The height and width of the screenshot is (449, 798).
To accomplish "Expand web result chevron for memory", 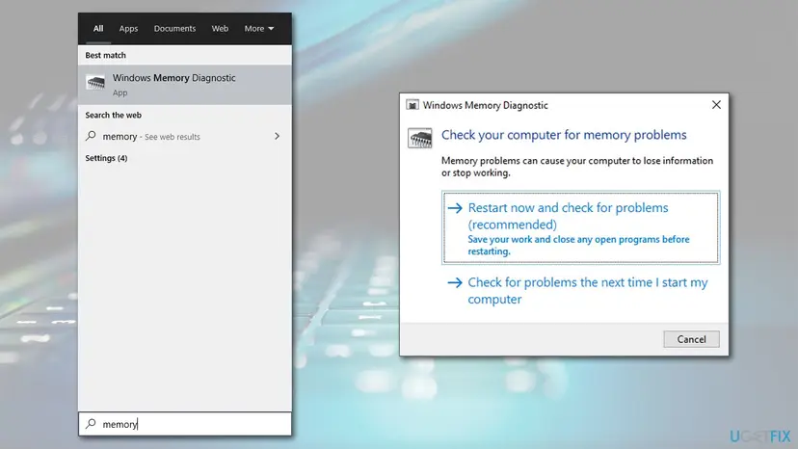I will click(277, 137).
